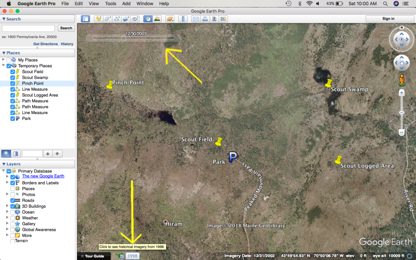Uncheck the Park checkbox in Places
416x260 pixels.
tap(12, 119)
